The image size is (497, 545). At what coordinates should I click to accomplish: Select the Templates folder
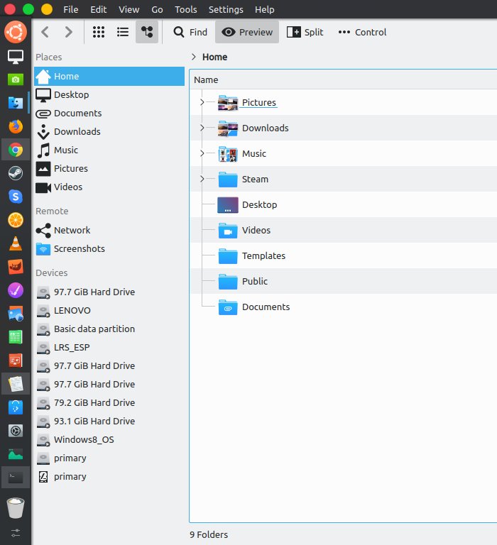point(263,256)
